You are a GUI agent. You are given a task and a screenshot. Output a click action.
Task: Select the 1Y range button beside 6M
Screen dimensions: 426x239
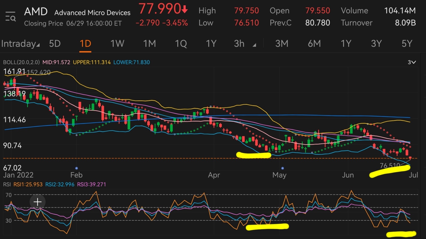346,43
